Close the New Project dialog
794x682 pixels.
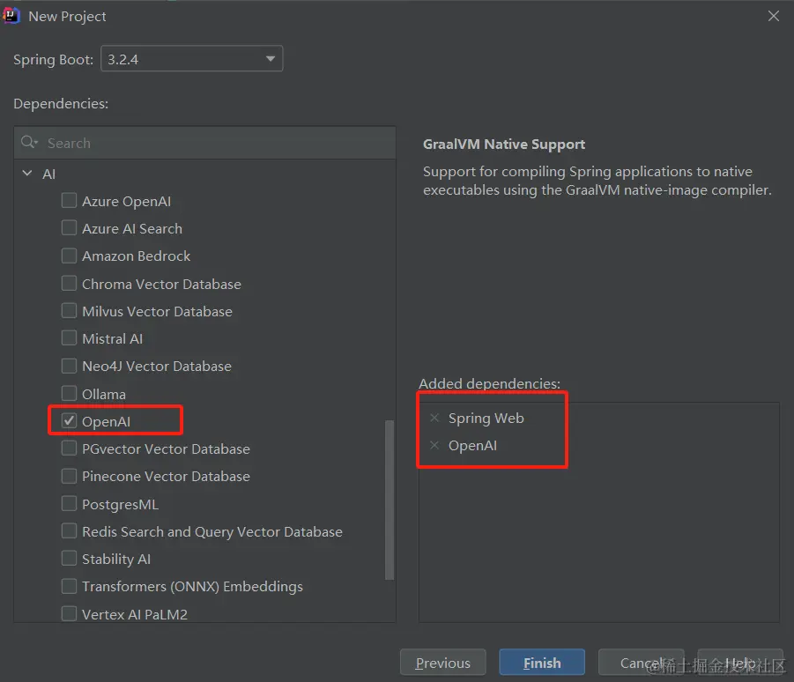tap(773, 16)
